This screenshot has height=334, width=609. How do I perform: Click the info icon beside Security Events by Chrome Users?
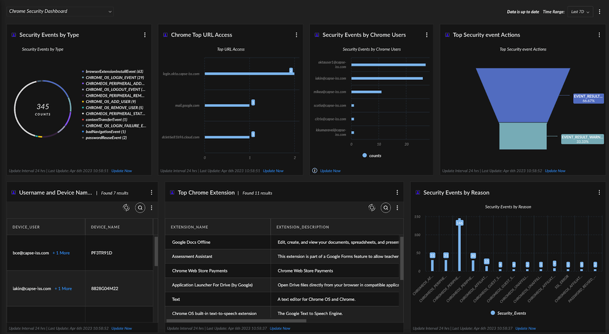pos(317,35)
